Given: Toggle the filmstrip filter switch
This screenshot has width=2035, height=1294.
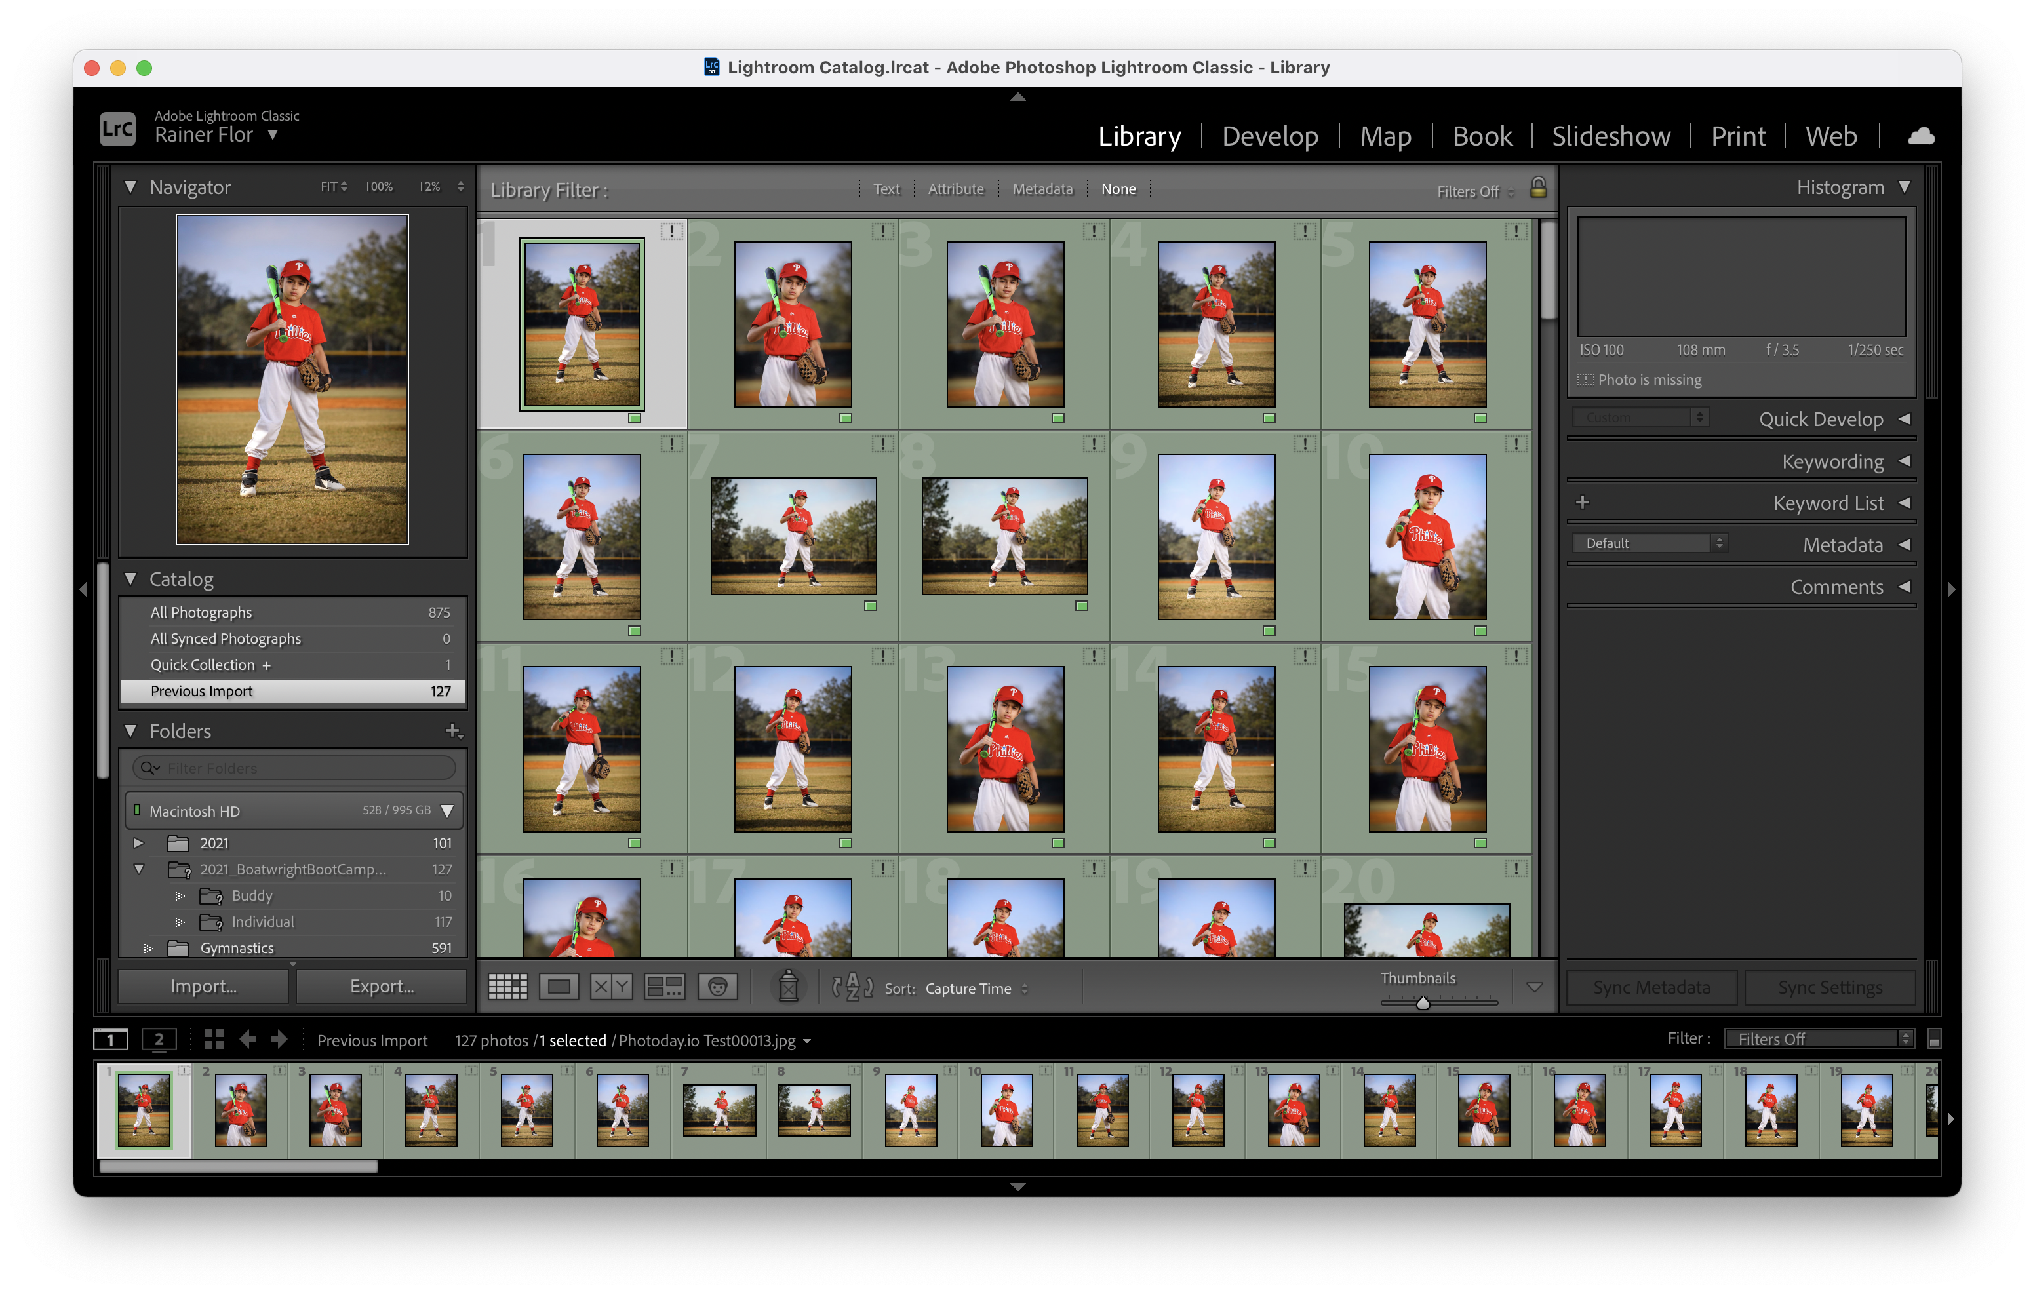Looking at the screenshot, I should coord(1933,1040).
